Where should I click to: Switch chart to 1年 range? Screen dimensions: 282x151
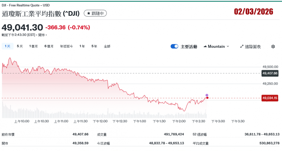82,46
